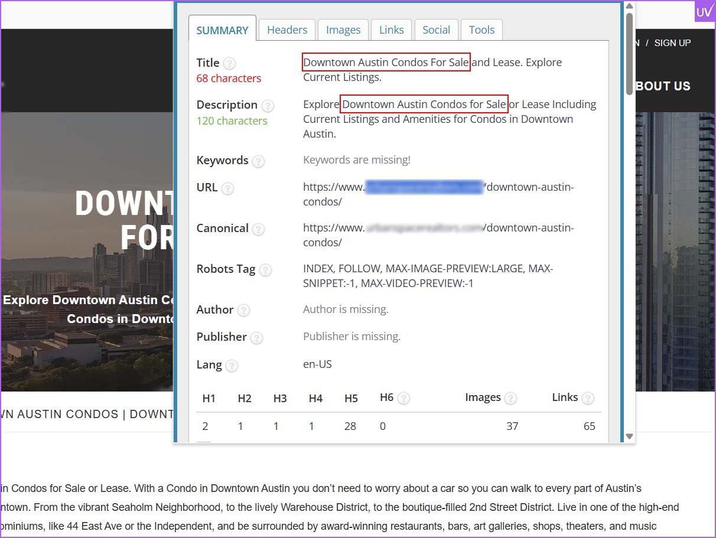Click the help icon next to Images

(510, 399)
